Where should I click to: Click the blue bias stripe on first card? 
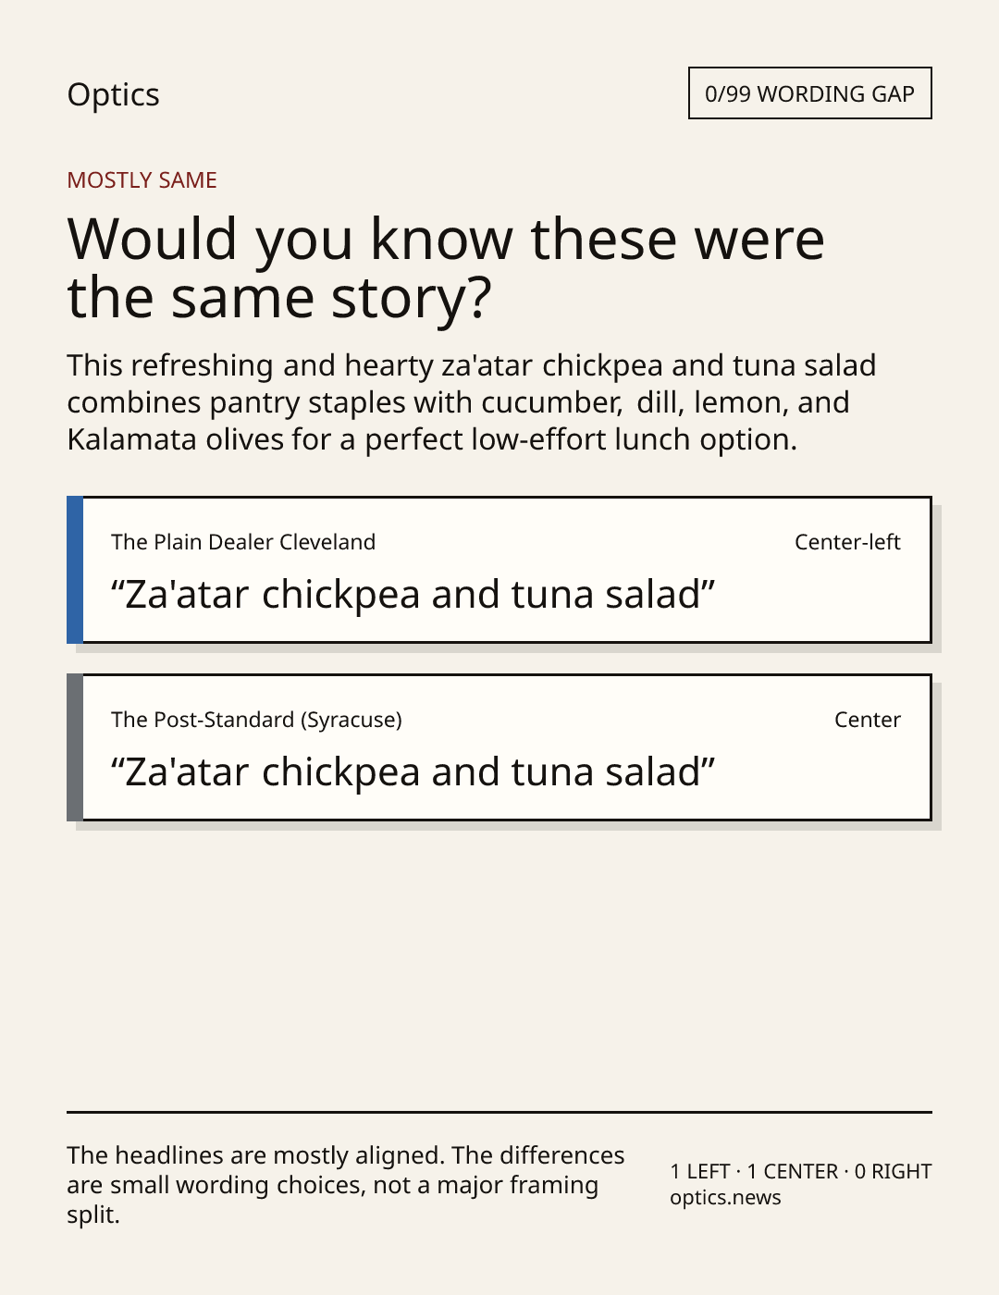[x=75, y=570]
